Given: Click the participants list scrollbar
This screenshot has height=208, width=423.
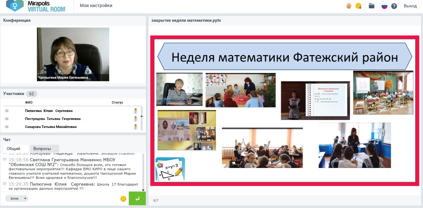Looking at the screenshot, I should [142, 118].
